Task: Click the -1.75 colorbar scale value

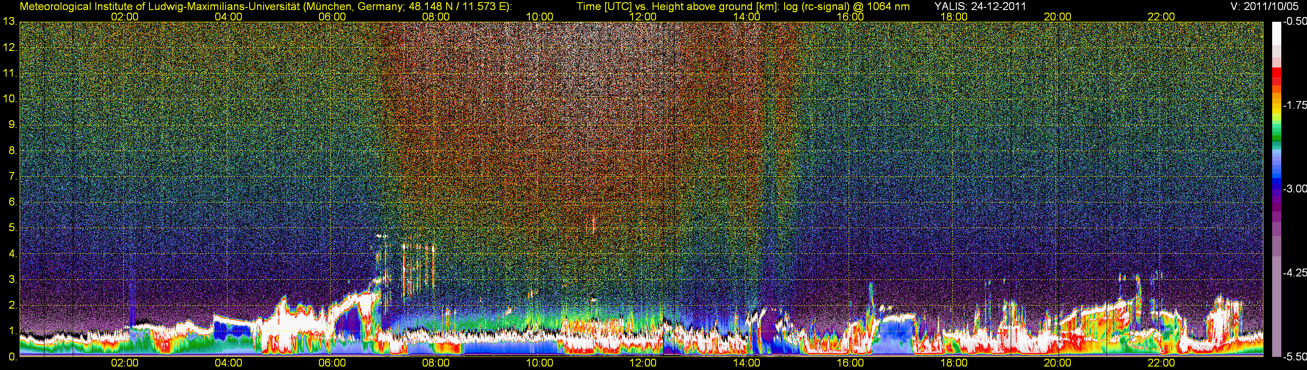Action: click(1295, 105)
